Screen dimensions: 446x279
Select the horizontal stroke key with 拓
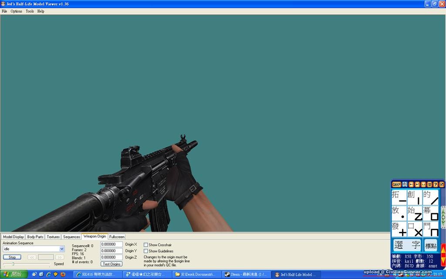point(399,197)
